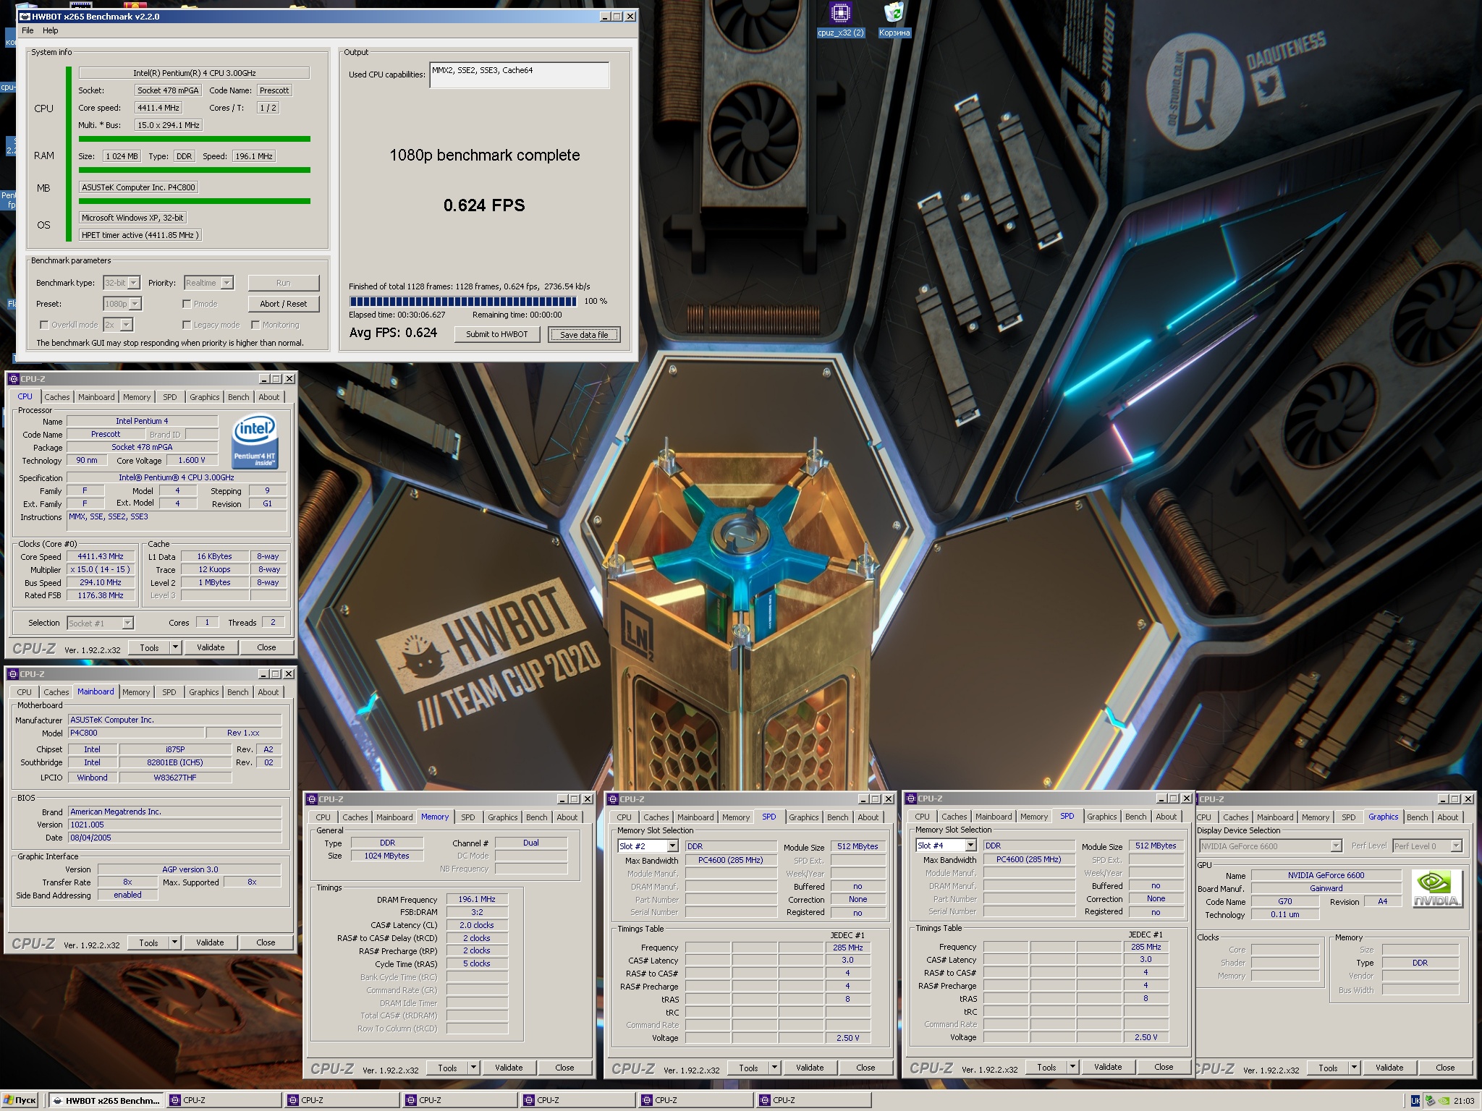Click the Max Bandwidth PC4600 value for Slot #2
Screen dimensions: 1482x1111
(x=730, y=860)
